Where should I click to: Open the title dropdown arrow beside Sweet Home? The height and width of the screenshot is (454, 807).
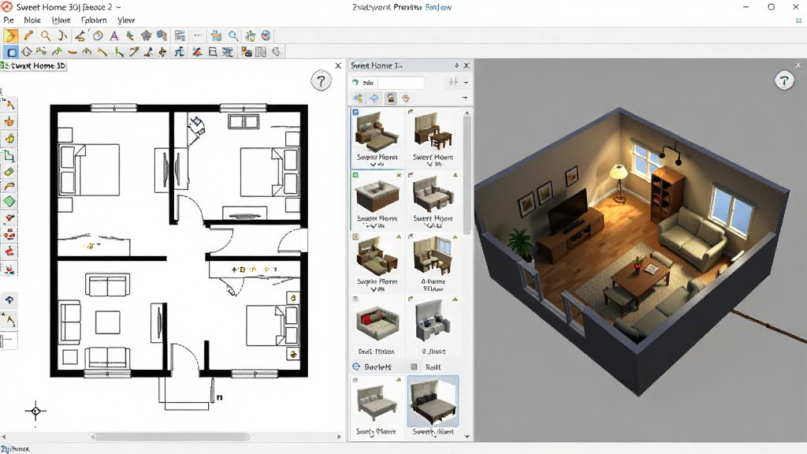click(x=118, y=7)
